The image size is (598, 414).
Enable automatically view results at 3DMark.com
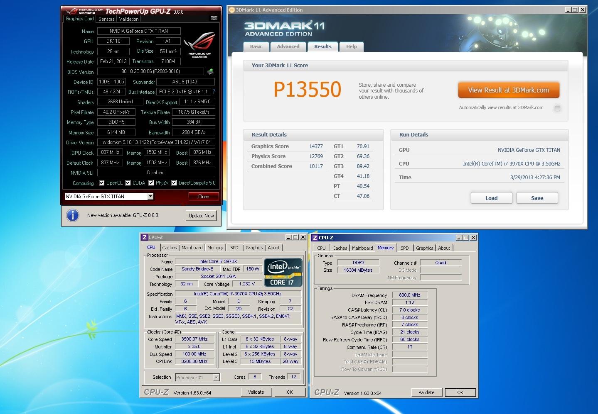pyautogui.click(x=557, y=108)
